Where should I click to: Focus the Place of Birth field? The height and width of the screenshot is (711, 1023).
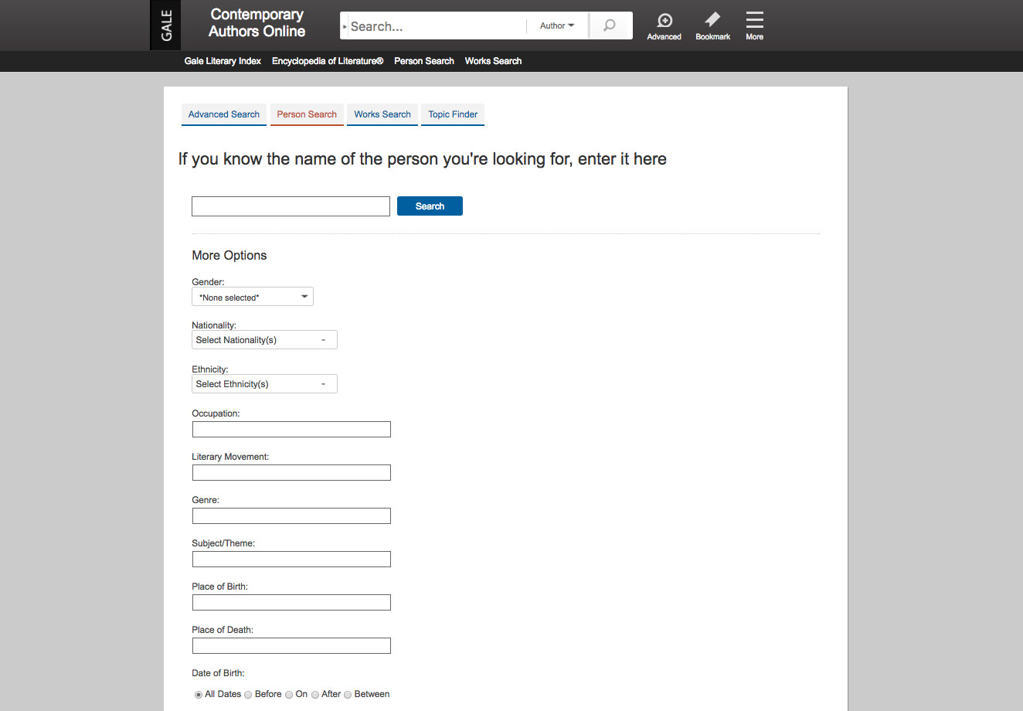pyautogui.click(x=291, y=602)
